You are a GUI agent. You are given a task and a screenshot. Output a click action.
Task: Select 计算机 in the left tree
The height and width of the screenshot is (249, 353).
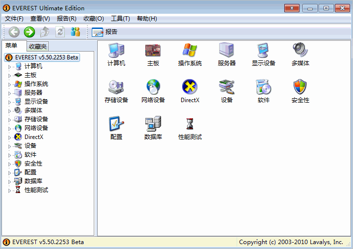pos(33,66)
